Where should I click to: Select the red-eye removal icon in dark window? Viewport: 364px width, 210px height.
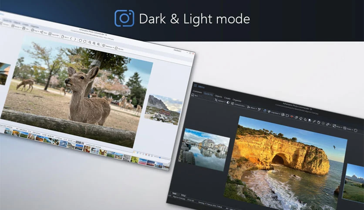point(292,117)
